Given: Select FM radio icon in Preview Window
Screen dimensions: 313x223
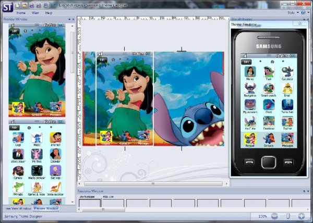Looking at the screenshot, I should (x=18, y=189).
